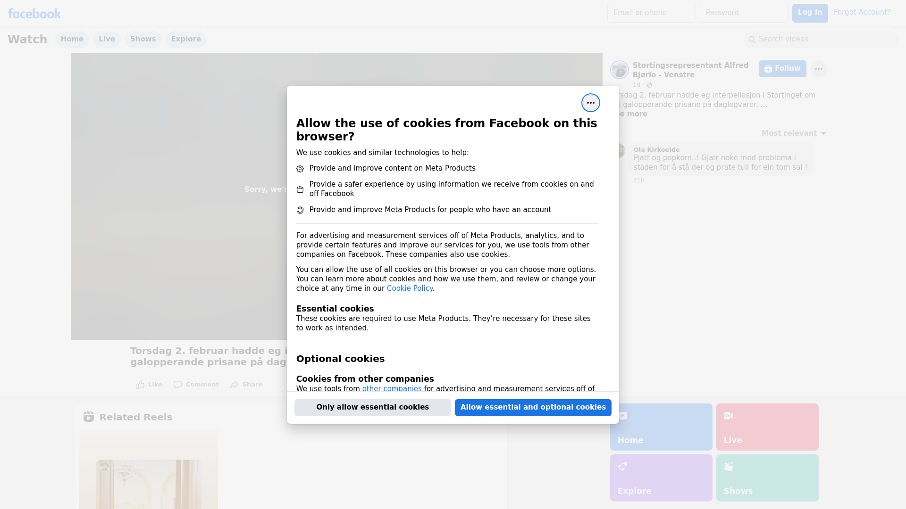Click the Log In button
This screenshot has height=509, width=906.
[810, 13]
